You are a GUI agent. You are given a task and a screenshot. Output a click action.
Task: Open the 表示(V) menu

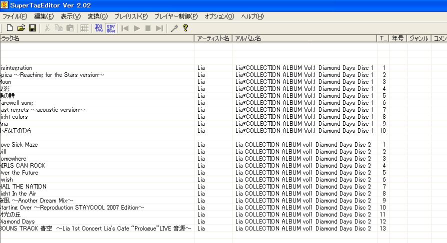70,16
